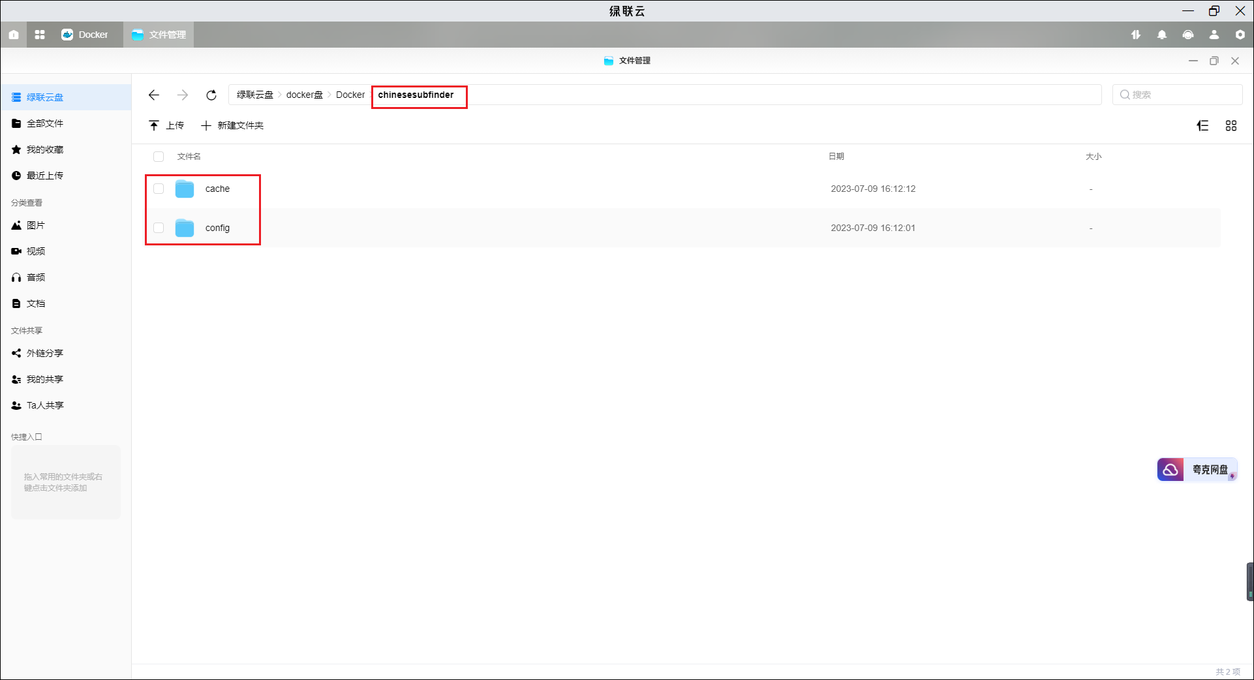Open 外链分享 in the sidebar
Screen dimensions: 1254x680
point(44,353)
